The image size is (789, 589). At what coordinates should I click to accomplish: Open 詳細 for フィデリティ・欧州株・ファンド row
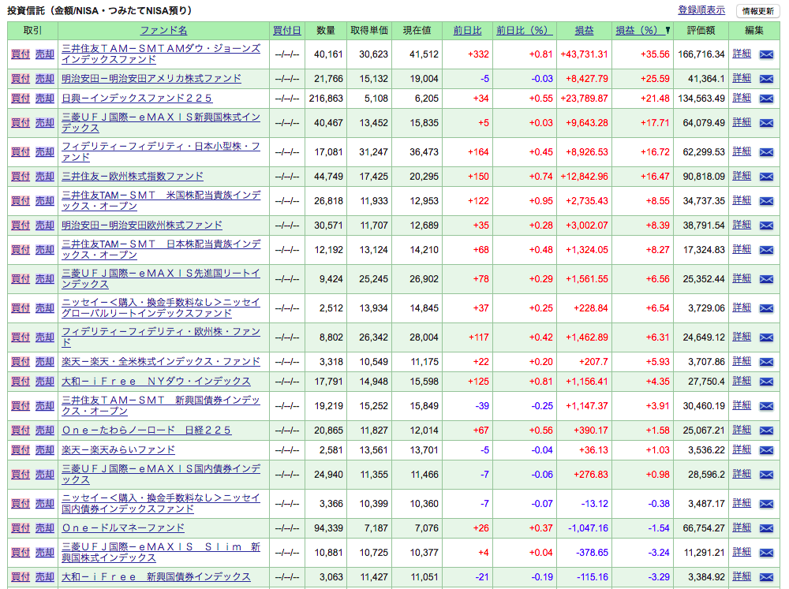pos(742,337)
